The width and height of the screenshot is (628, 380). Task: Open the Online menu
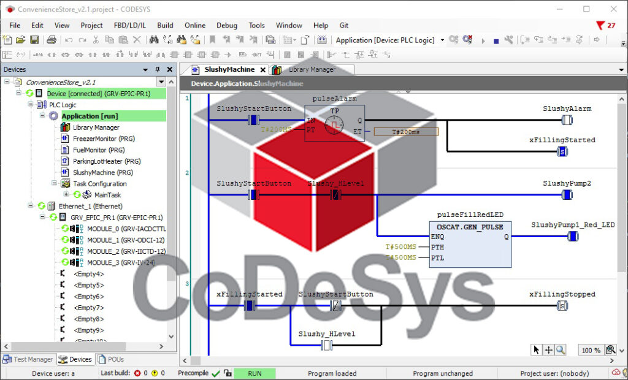195,25
